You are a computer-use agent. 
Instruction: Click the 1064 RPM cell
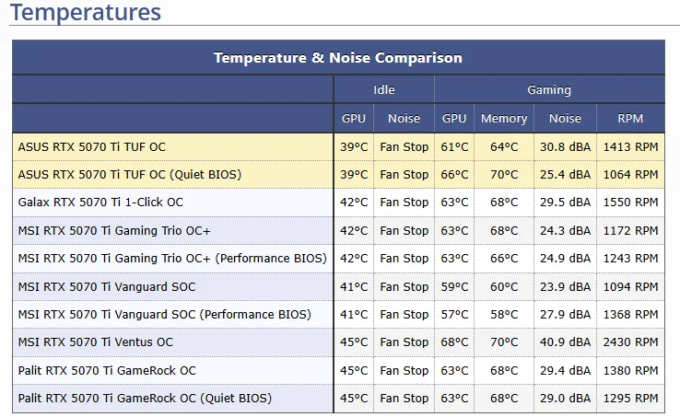click(630, 174)
